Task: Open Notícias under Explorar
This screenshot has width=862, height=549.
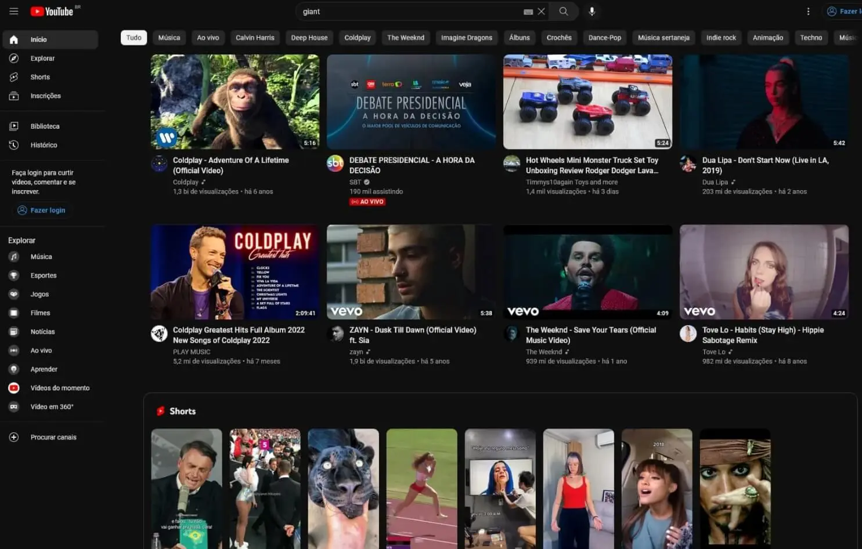Action: [42, 331]
